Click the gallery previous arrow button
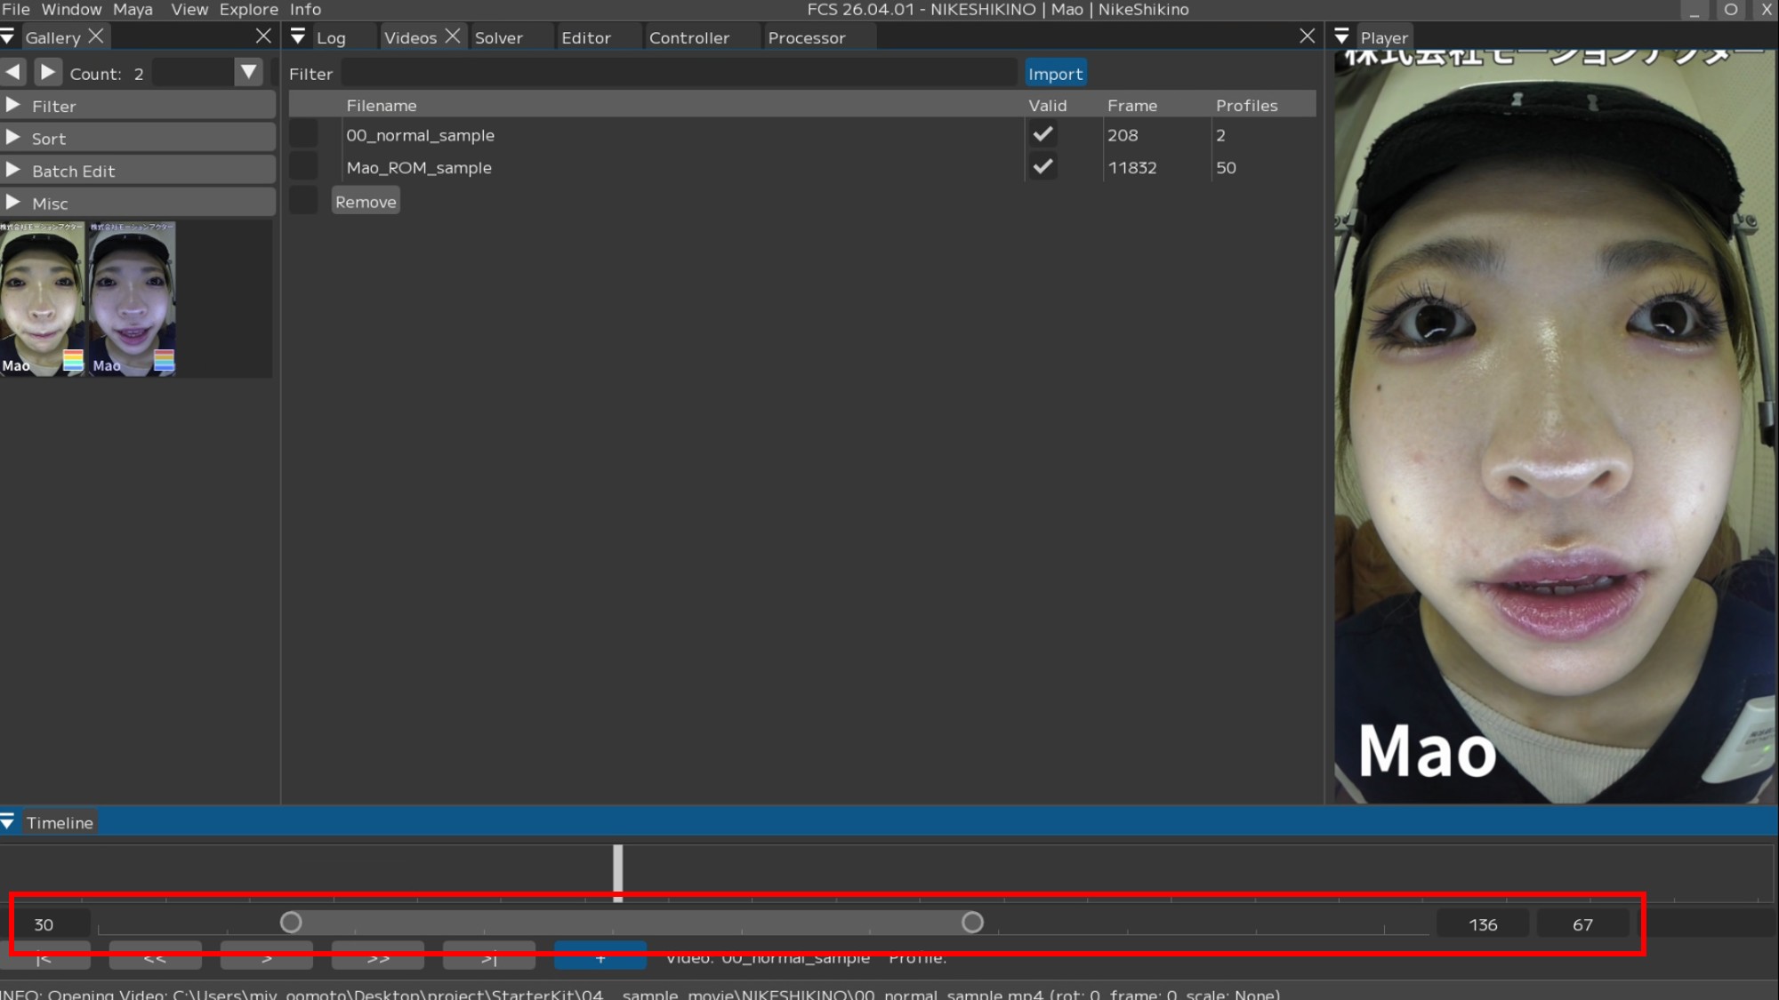The image size is (1779, 1000). 14,72
